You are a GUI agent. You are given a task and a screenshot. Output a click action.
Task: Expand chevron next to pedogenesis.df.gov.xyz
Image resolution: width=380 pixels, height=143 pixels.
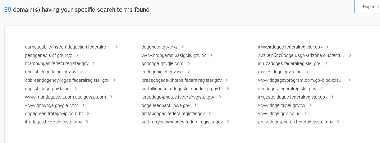pyautogui.click(x=77, y=55)
